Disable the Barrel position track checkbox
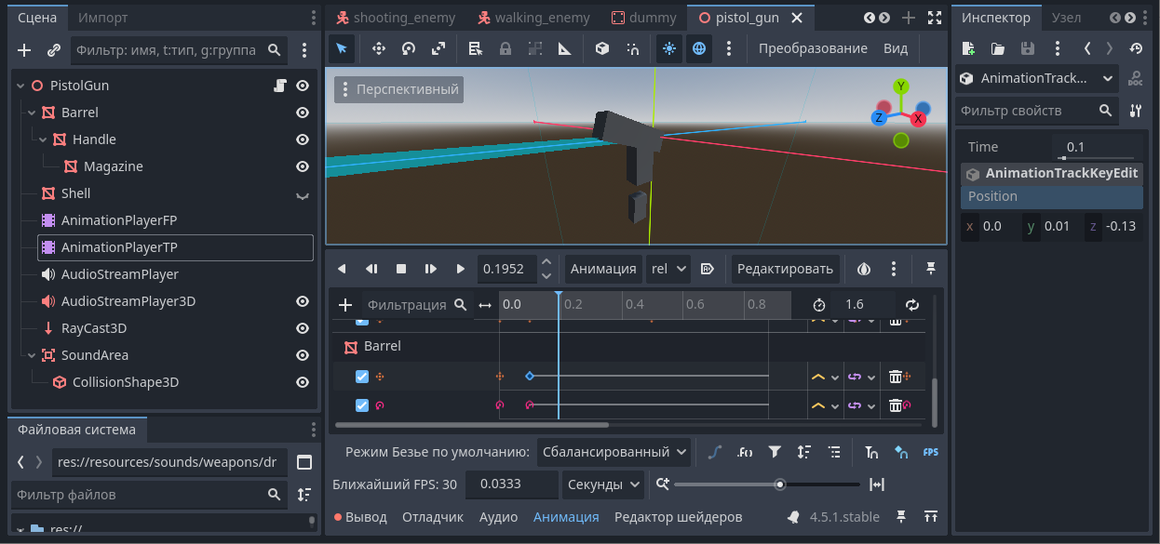This screenshot has height=544, width=1160. click(x=362, y=377)
